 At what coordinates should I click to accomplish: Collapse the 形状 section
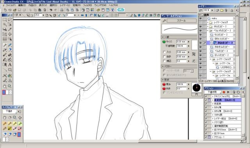(162, 80)
